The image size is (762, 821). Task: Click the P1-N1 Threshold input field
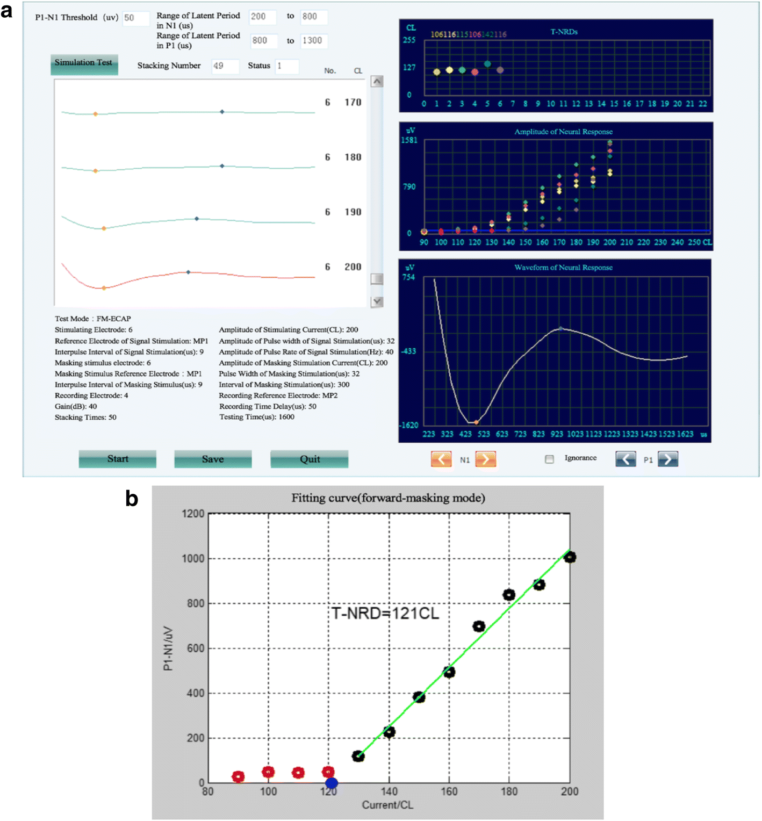[x=136, y=18]
